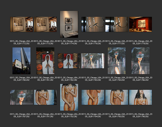This screenshot has width=162, height=127.
Task: Open the 5L8Y1774 two framed photos thumbnail
Action: [x=69, y=24]
